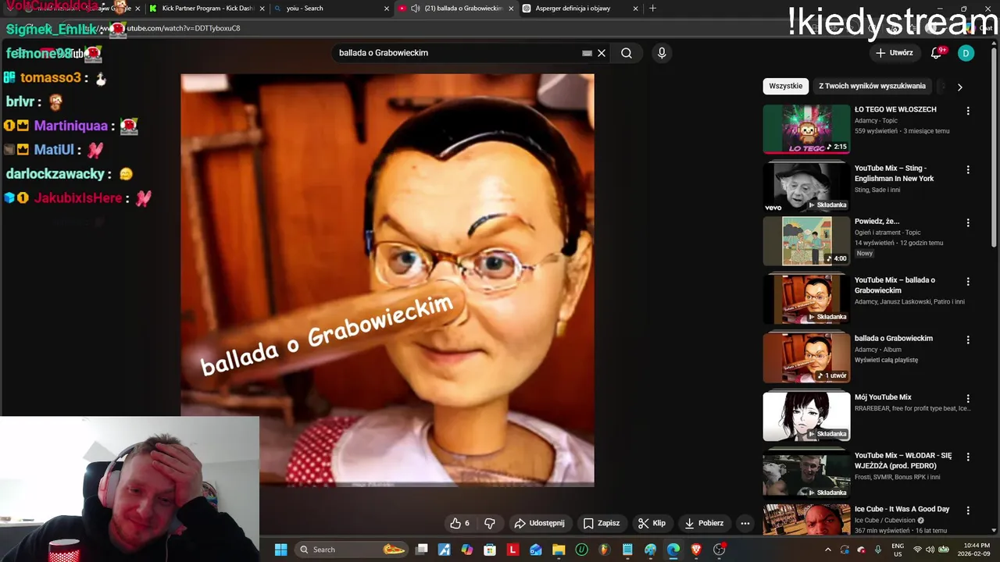Select the Z Twoich wyników wyszukiwania chip
The width and height of the screenshot is (1000, 562).
pos(872,86)
